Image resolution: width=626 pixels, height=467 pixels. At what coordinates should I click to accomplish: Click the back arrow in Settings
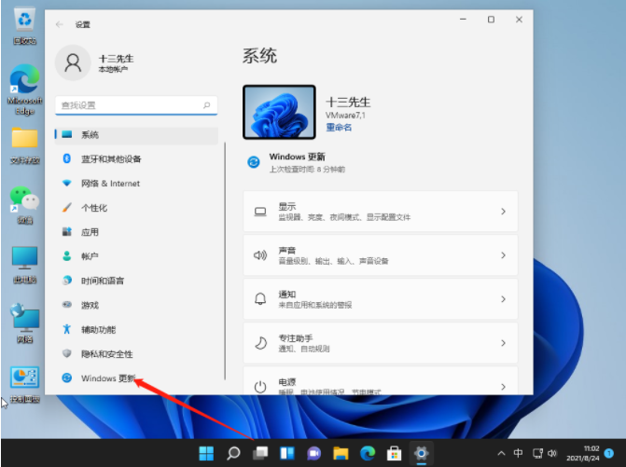(61, 24)
